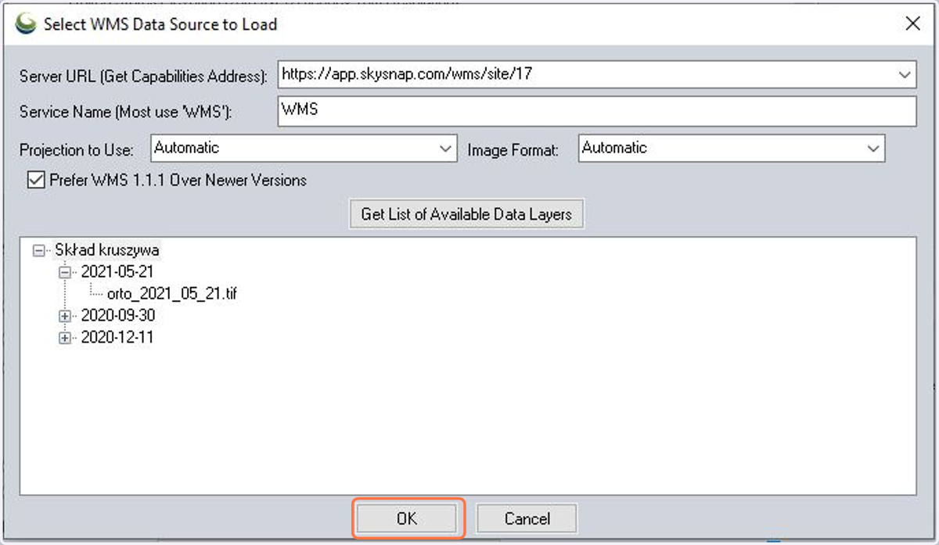Screen dimensions: 939x545
Task: Expand the 2020-09-30 tree node
Action: [x=65, y=317]
